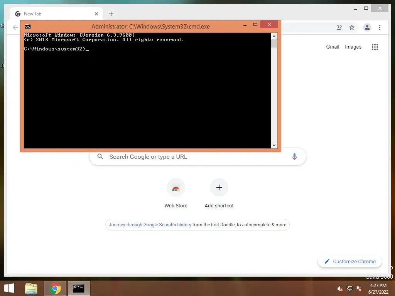
Task: Click the Chrome back arrow button
Action: pyautogui.click(x=15, y=27)
